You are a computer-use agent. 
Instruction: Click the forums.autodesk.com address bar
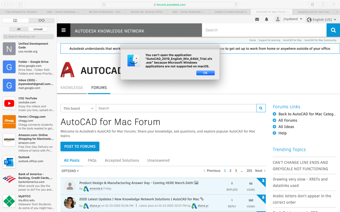coord(170,4)
